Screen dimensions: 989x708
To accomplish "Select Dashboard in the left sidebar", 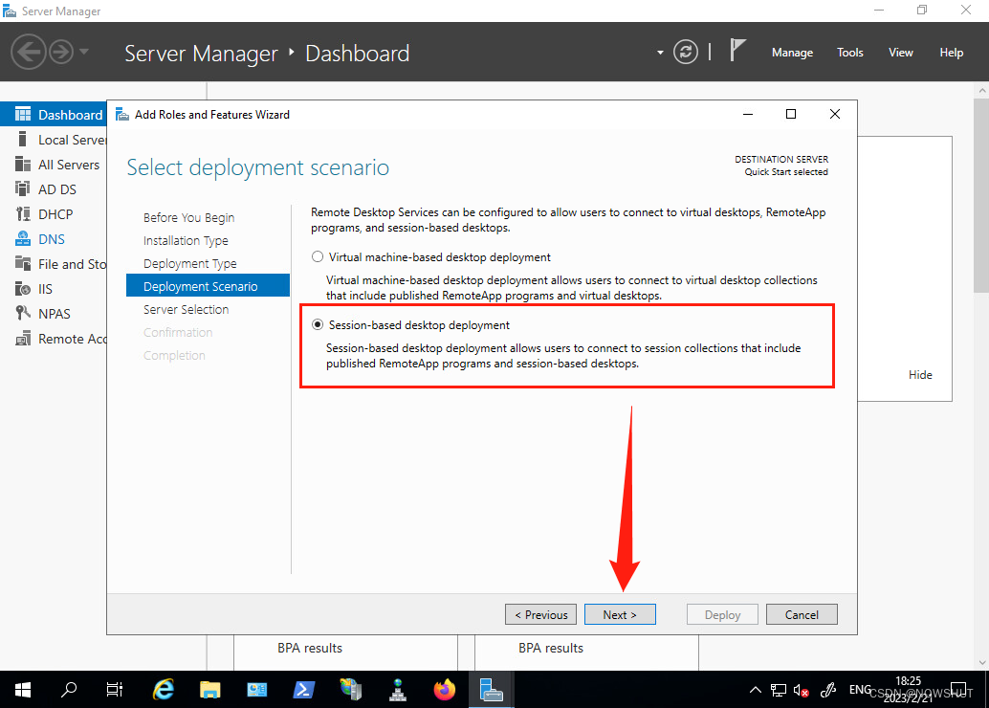I will coord(54,115).
